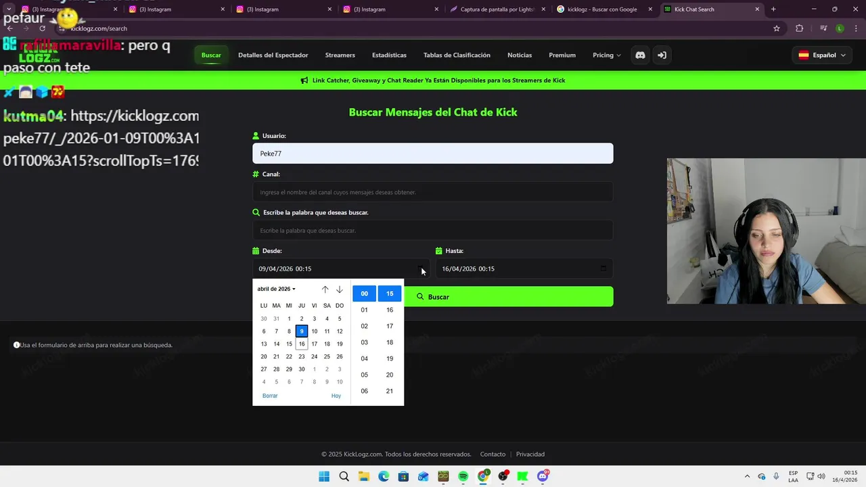Expand the Pricing dropdown menu

606,55
